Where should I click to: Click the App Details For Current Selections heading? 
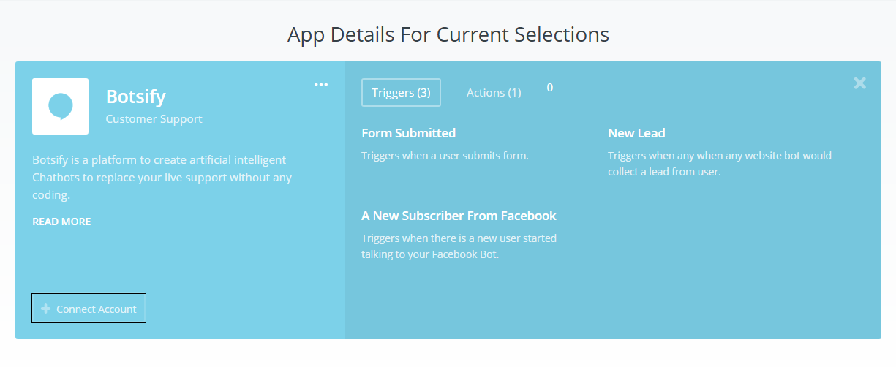click(448, 34)
